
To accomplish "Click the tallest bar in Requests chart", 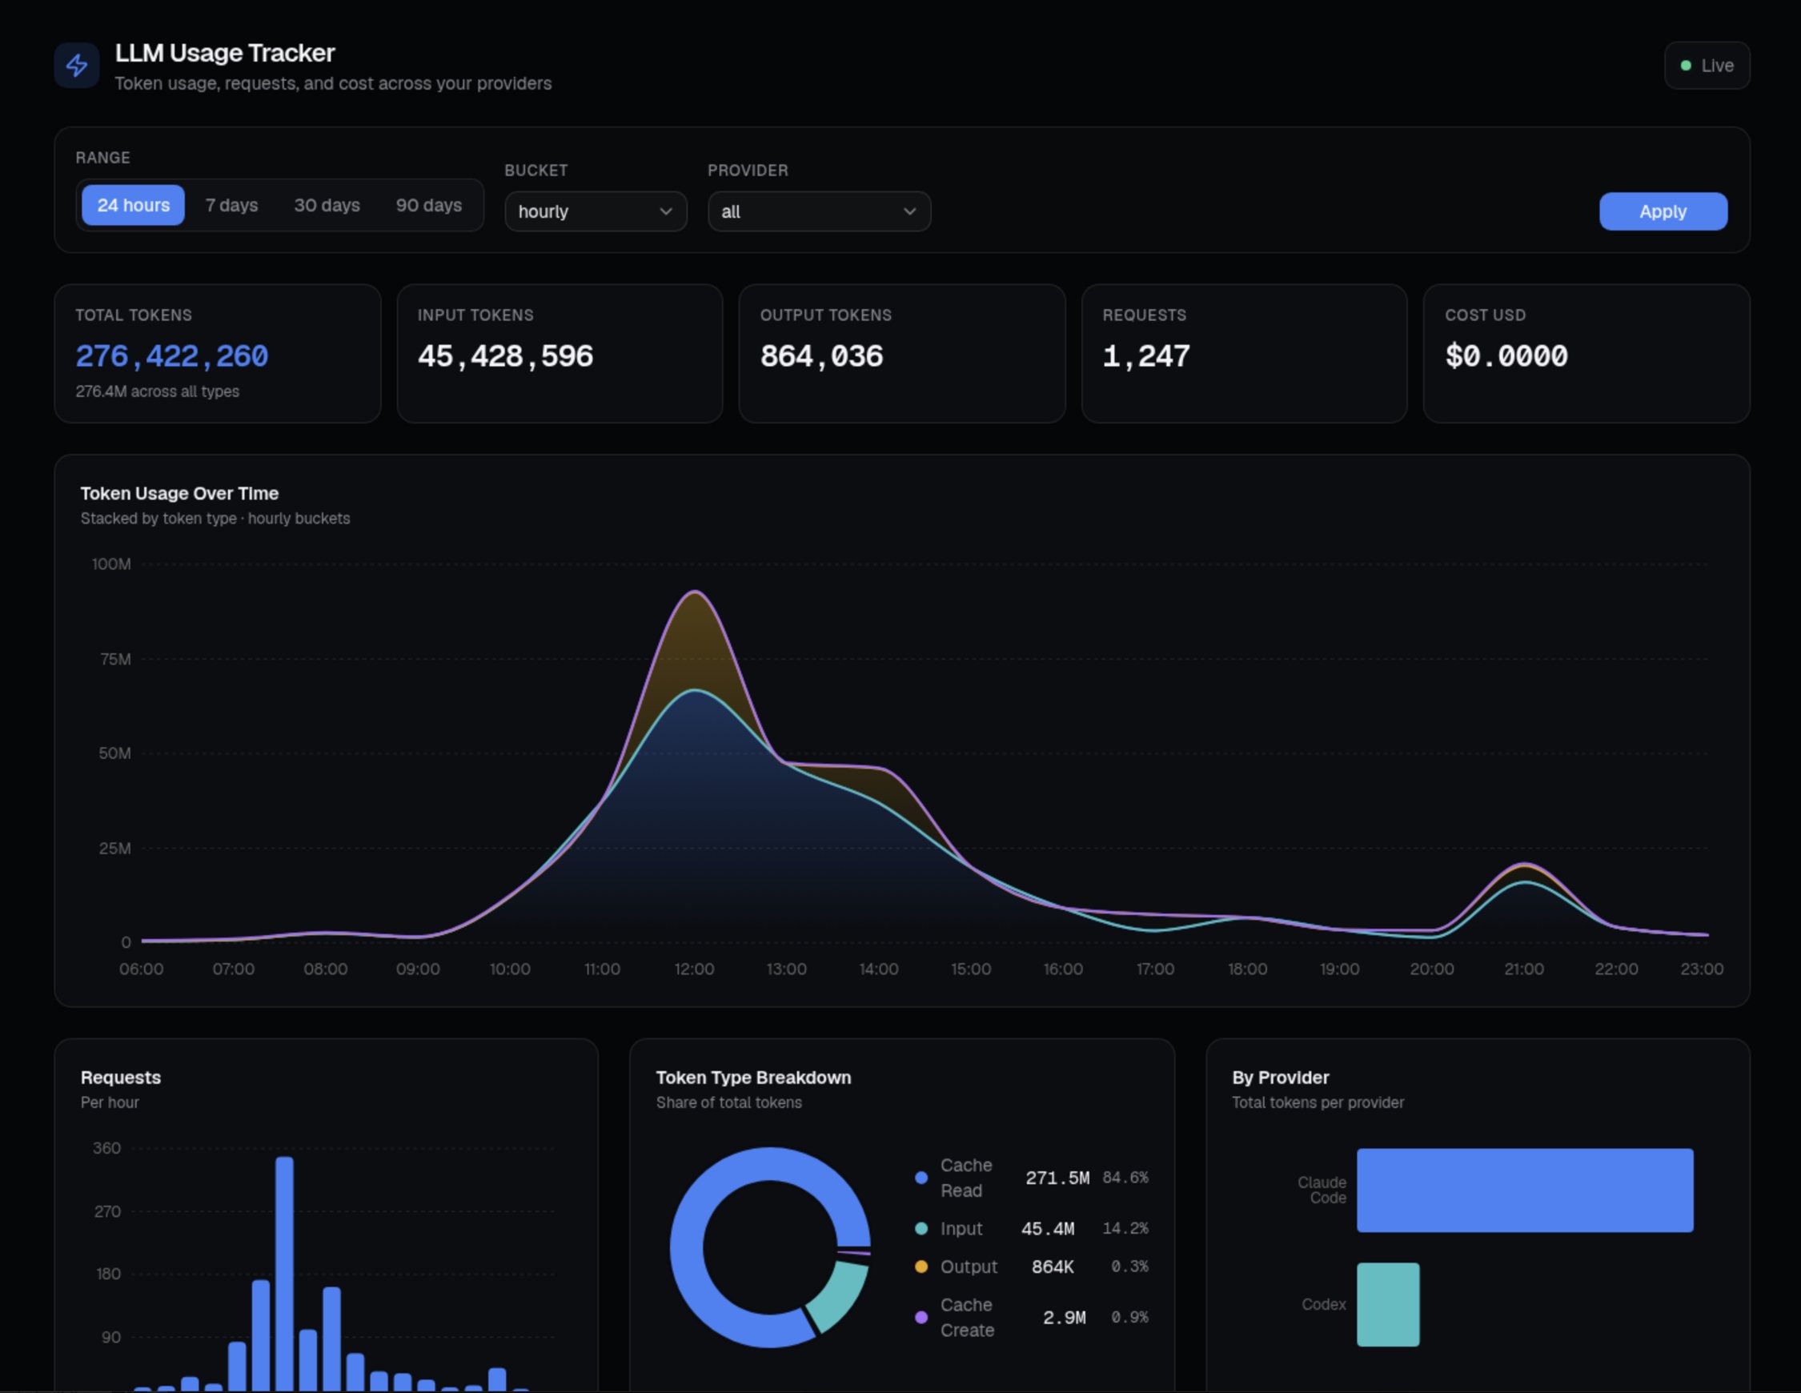I will (284, 1274).
